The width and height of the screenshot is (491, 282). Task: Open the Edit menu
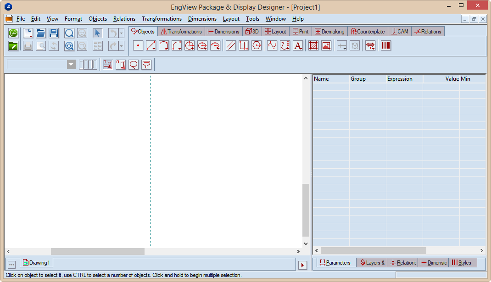[x=36, y=19]
